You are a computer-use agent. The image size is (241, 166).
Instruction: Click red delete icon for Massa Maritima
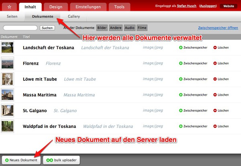(x=215, y=95)
